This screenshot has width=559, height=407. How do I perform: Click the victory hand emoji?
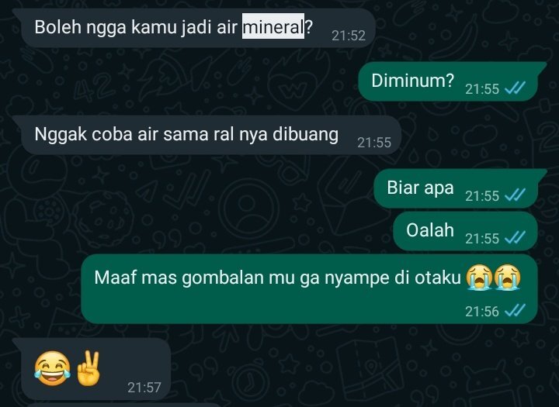tap(88, 368)
